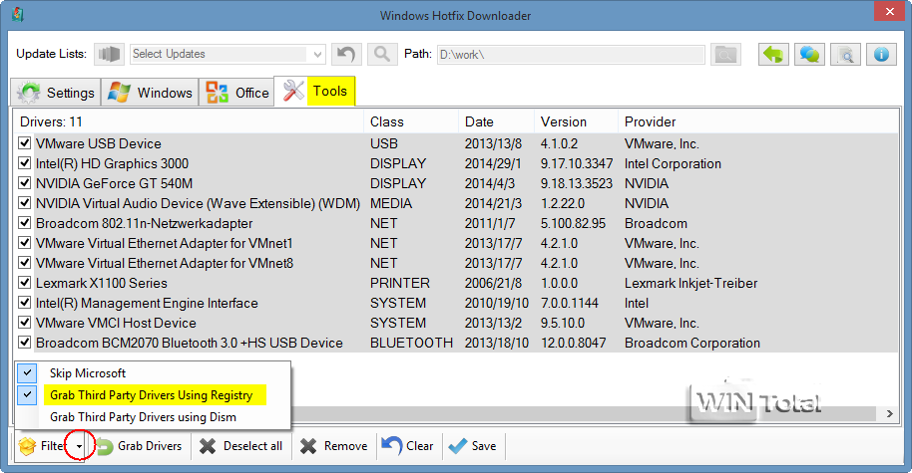Select the Broadcom Corporation provider cell
The image size is (912, 473).
(692, 343)
